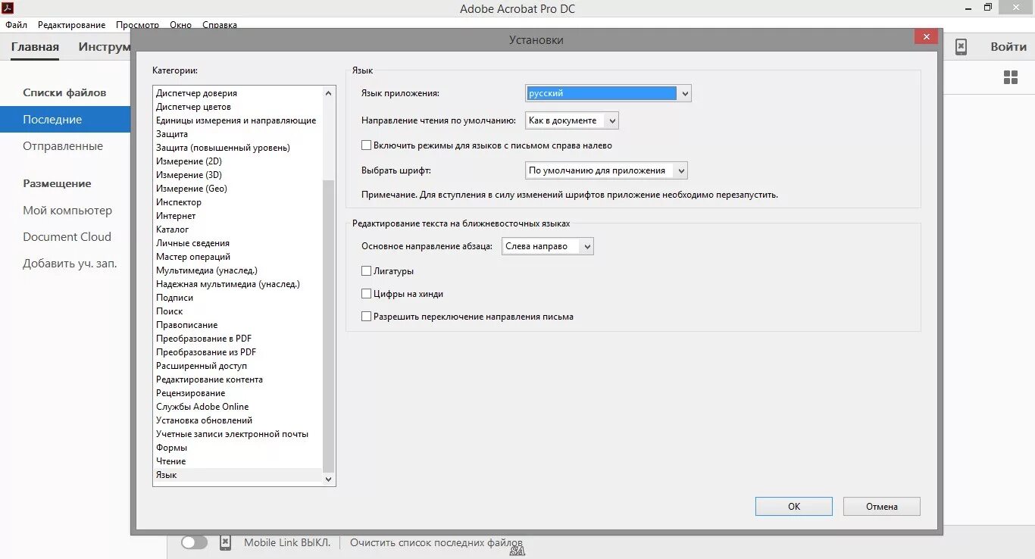Select Расширенный доступ category

[x=237, y=366]
